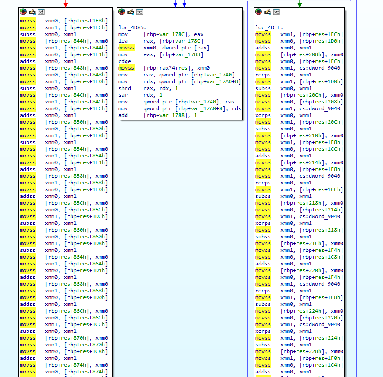Click line 'movss [rbp+res+868h], xmm0'
Image resolution: width=383 pixels, height=377 pixels.
pos(64,284)
